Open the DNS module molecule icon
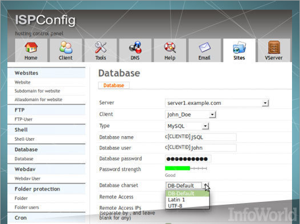 pyautogui.click(x=135, y=47)
